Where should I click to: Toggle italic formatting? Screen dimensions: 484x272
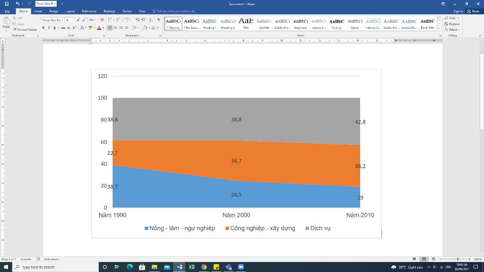click(49, 28)
